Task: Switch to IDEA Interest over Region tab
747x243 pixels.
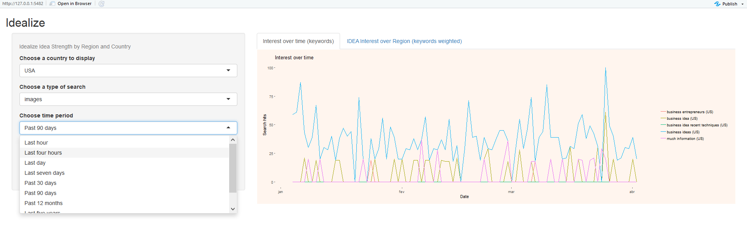Action: (x=404, y=41)
